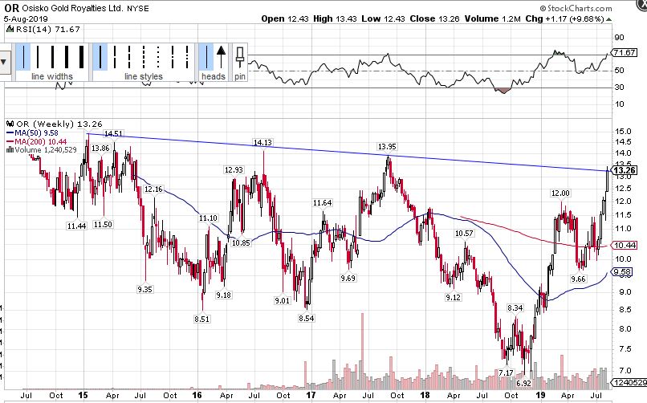Click the OR (Weekly) 13.26 legend
The width and height of the screenshot is (647, 403).
pyautogui.click(x=55, y=124)
